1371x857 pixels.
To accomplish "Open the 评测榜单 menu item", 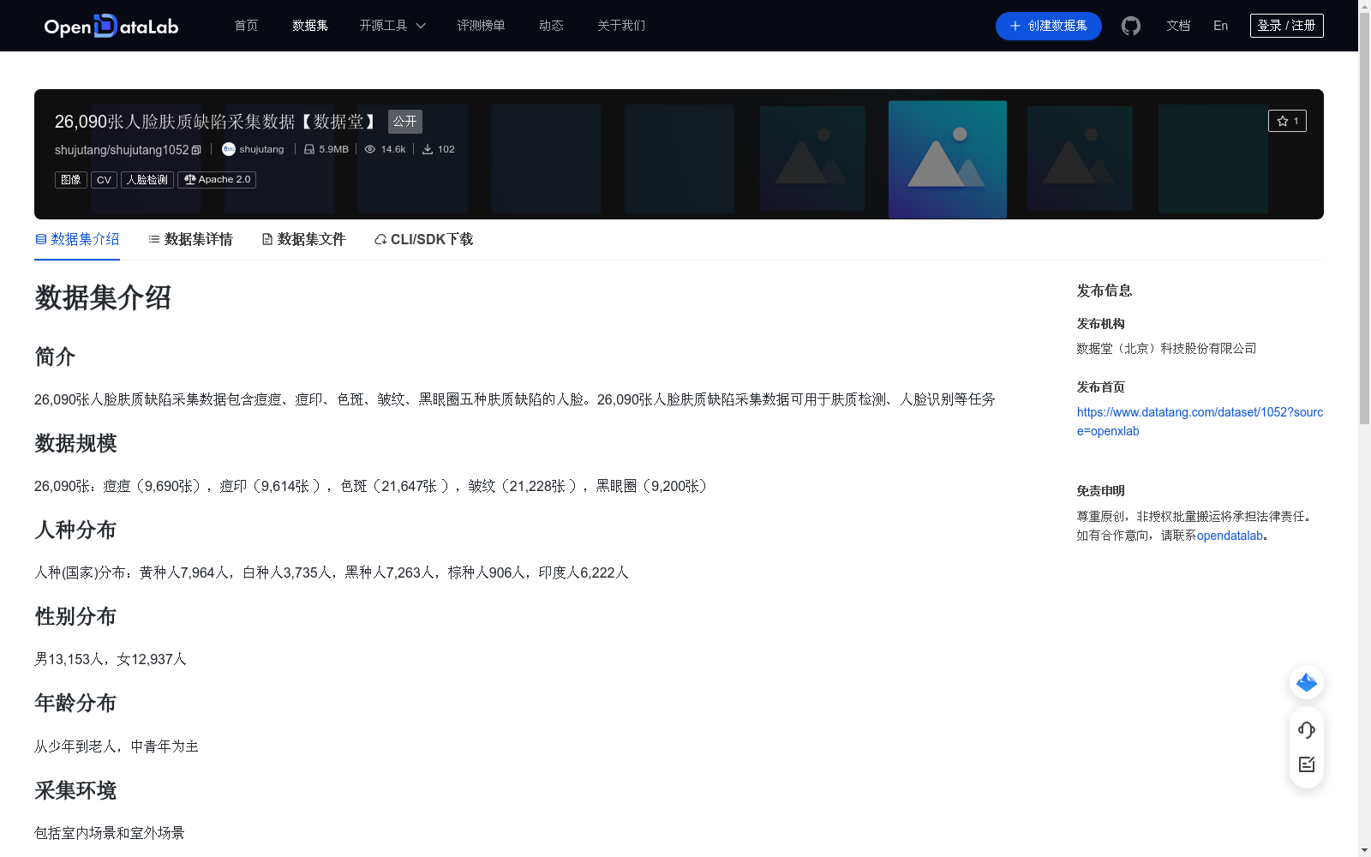I will [481, 26].
